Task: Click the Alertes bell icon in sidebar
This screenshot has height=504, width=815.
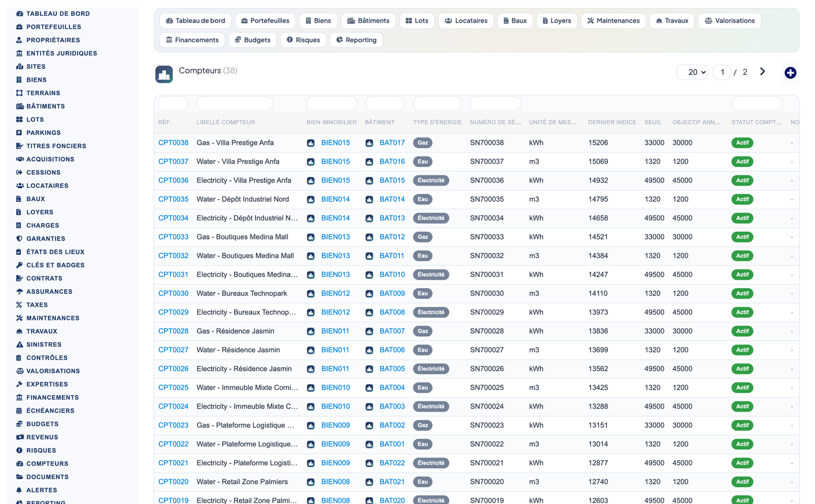Action: [x=20, y=490]
